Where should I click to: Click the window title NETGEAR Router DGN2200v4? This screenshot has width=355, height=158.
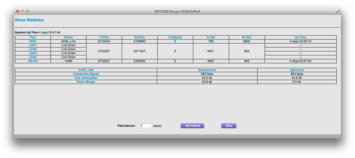(177, 12)
